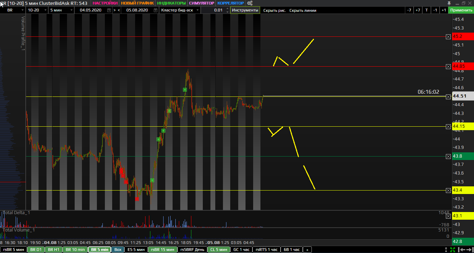The width and height of the screenshot is (474, 253).
Task: Add a new chart tab with plus
Action: pyautogui.click(x=307, y=250)
